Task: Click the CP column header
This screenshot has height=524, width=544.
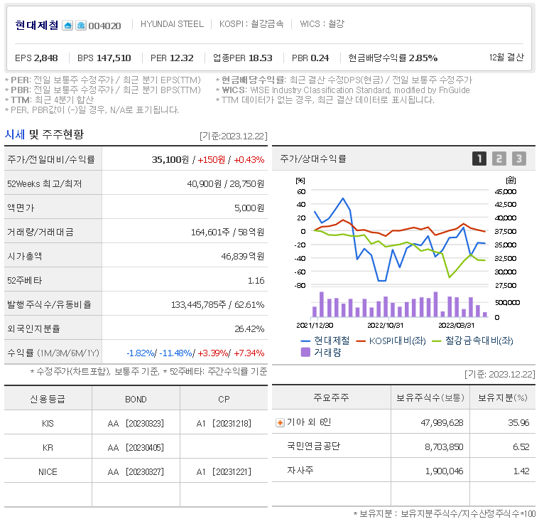Action: click(224, 399)
